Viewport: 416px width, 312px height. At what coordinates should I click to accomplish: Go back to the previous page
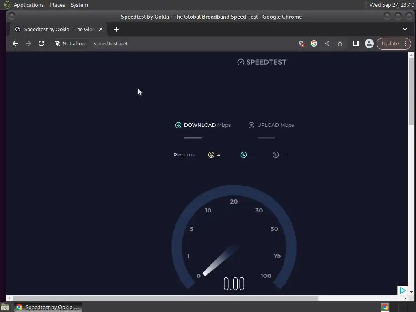point(15,43)
